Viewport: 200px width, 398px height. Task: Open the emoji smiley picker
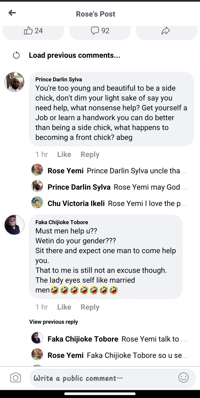[x=183, y=378]
